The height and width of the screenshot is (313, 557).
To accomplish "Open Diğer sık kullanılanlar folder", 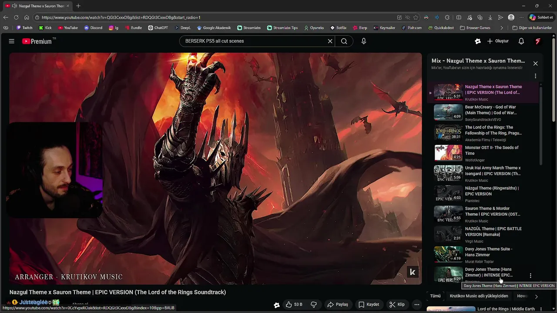I will (x=532, y=28).
